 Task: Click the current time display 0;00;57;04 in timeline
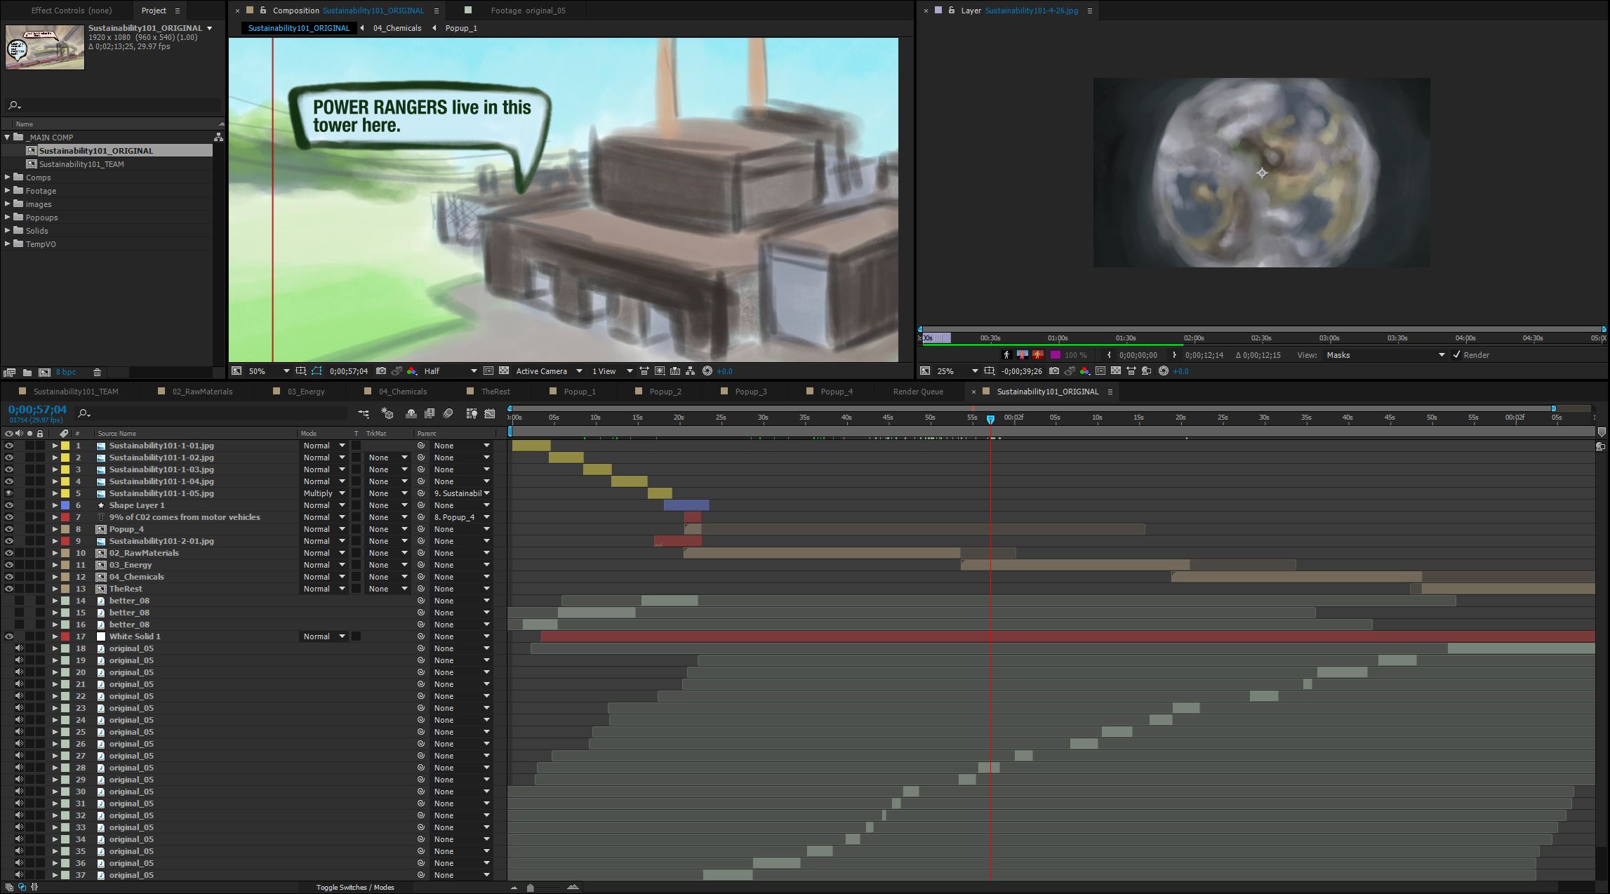(x=37, y=410)
